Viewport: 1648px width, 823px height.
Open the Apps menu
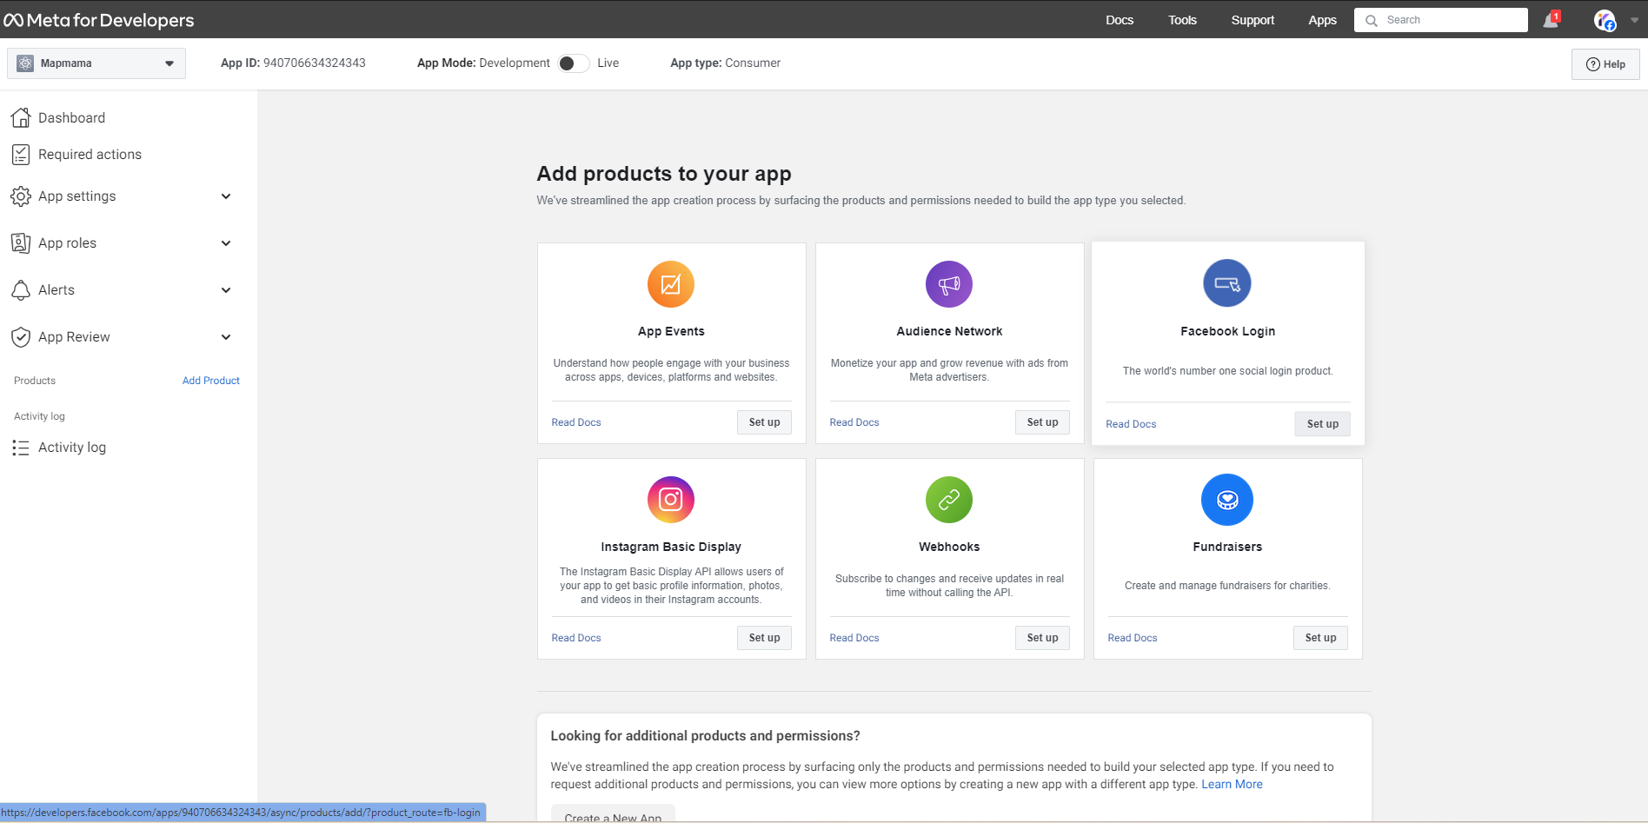click(1322, 20)
